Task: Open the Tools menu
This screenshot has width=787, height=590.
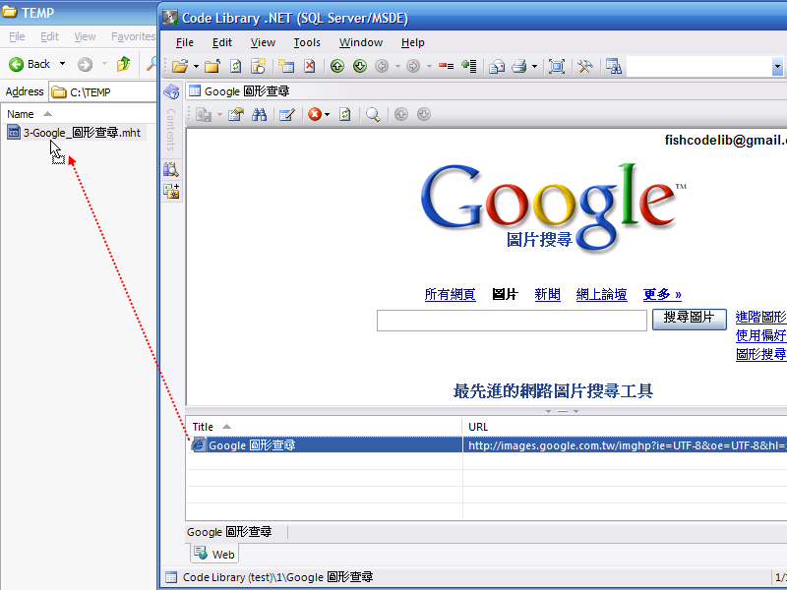Action: tap(307, 42)
